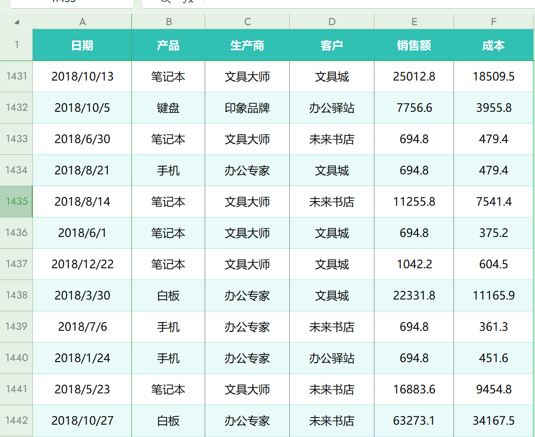Click the 客户 header cell
535x437 pixels.
coord(332,45)
